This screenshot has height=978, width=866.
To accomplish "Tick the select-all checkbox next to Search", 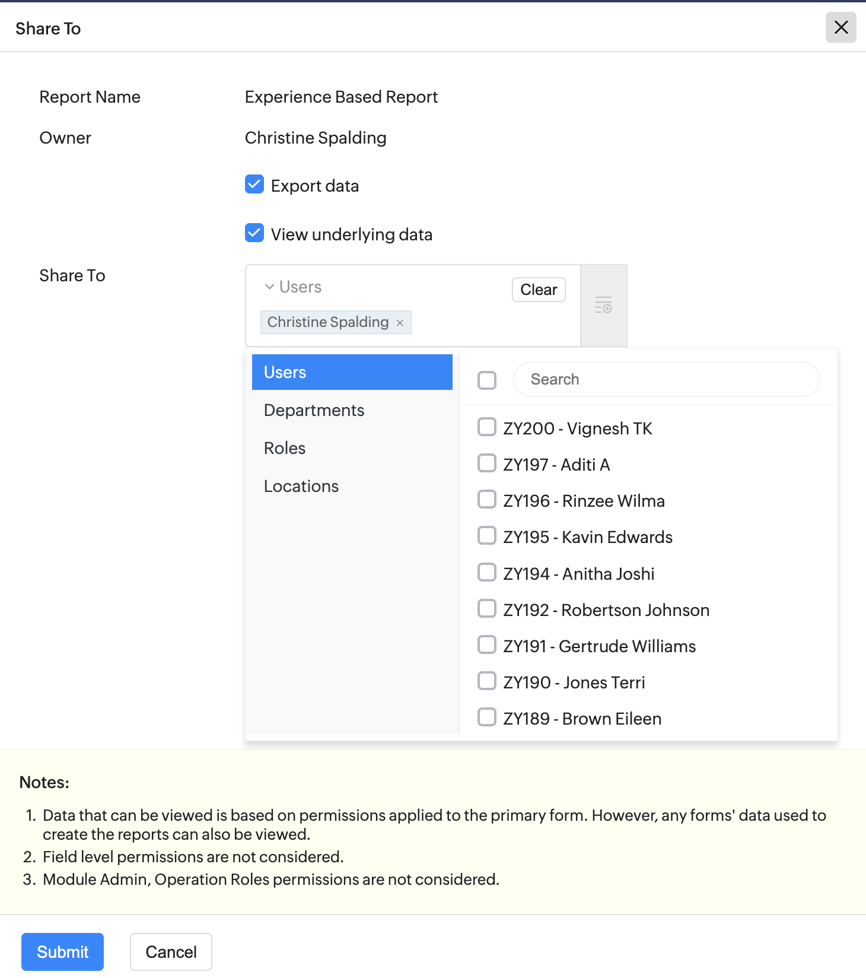I will click(487, 380).
